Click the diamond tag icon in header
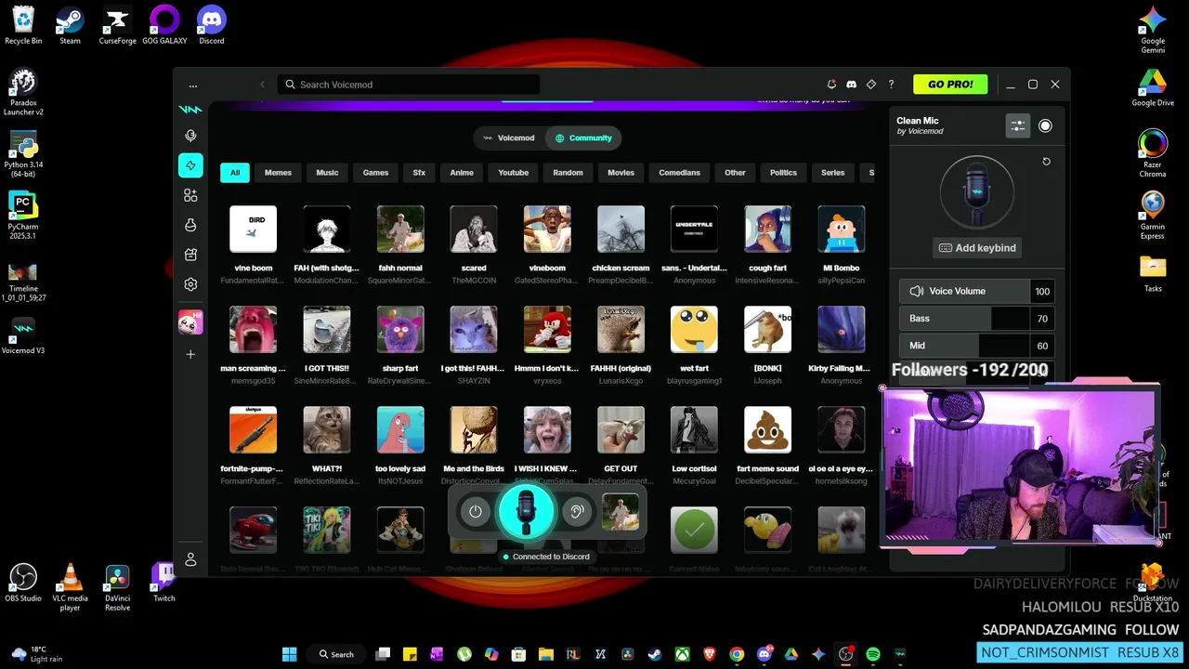1189x669 pixels. tap(871, 85)
